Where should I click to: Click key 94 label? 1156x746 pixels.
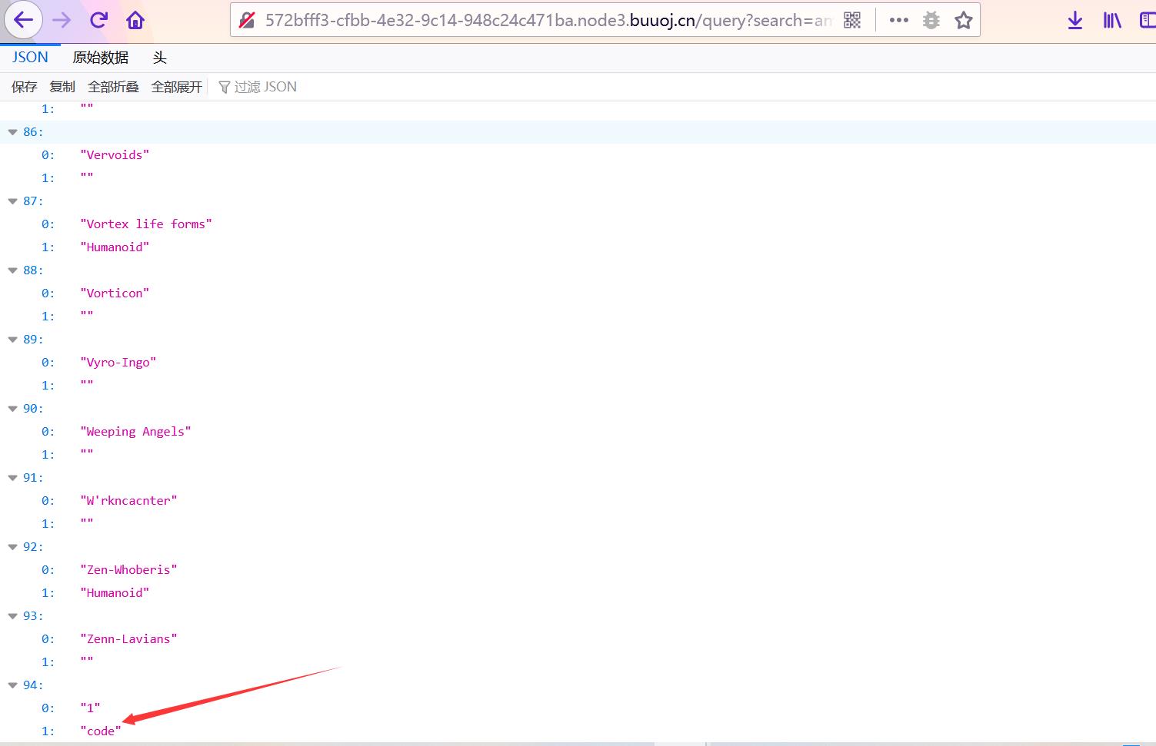[33, 685]
